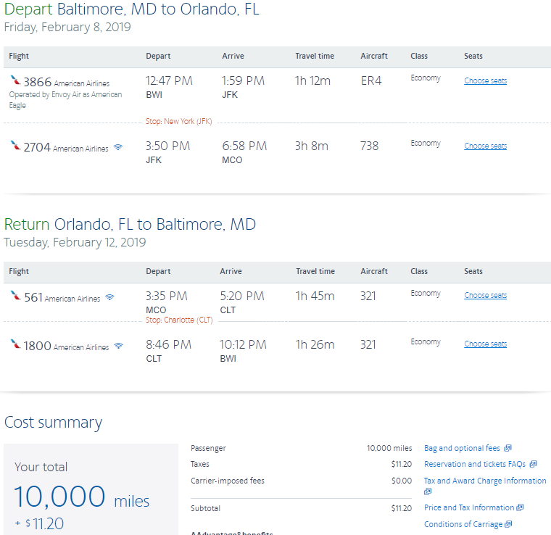Choose seats for flight 1800 to BWI
The image size is (551, 535).
(x=485, y=344)
